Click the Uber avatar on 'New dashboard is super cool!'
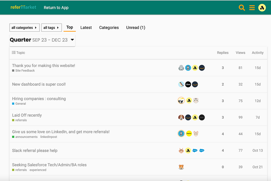This screenshot has width=271, height=181. pos(188,84)
